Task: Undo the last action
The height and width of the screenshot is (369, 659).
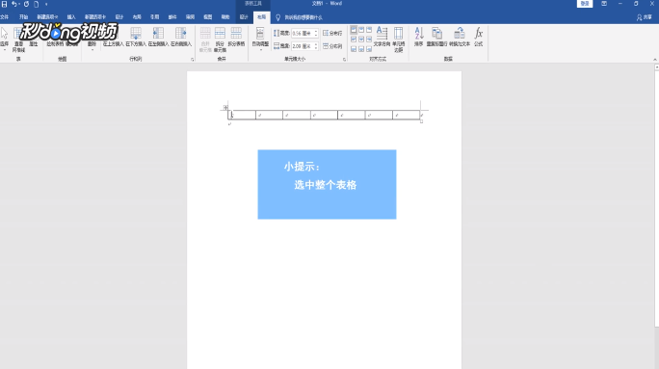Action: pos(14,4)
